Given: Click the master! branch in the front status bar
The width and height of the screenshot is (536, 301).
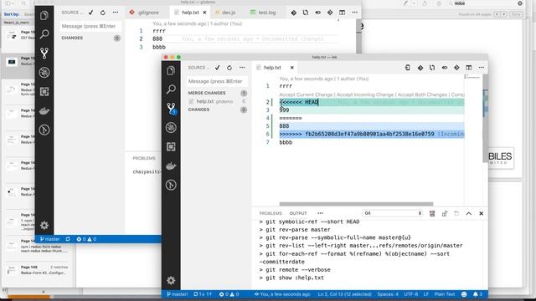Looking at the screenshot, I should 177,294.
